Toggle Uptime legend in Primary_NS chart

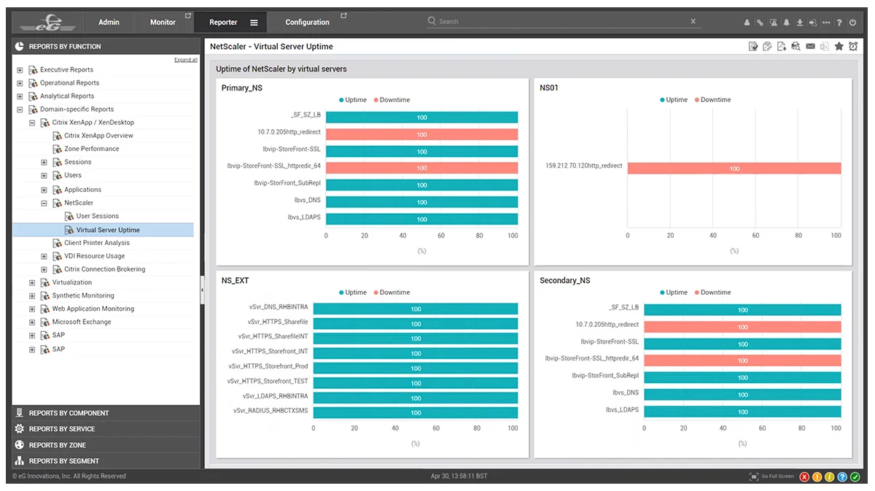(x=352, y=100)
